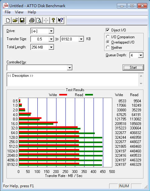Viewport: 150px width, 191px height.
Task: Click the Description scrollbar up arrow
Action: pyautogui.click(x=141, y=76)
